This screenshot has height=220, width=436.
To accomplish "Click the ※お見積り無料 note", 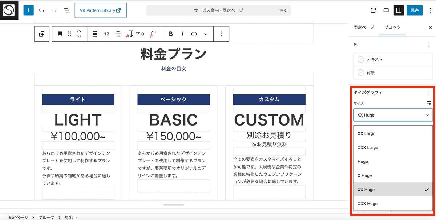I will coord(269,144).
